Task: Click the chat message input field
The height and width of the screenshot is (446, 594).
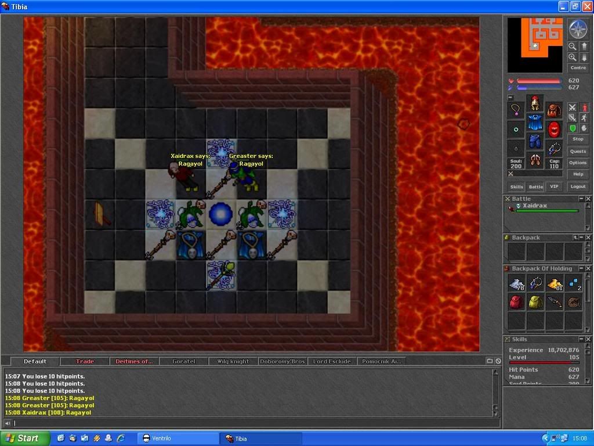Action: coord(256,423)
